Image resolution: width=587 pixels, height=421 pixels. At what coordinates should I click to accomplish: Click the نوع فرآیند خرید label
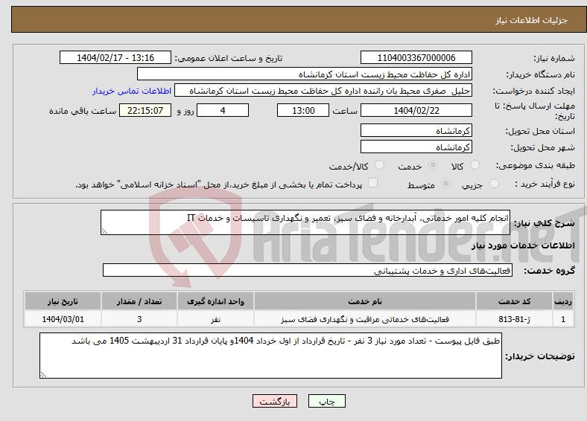tap(545, 184)
